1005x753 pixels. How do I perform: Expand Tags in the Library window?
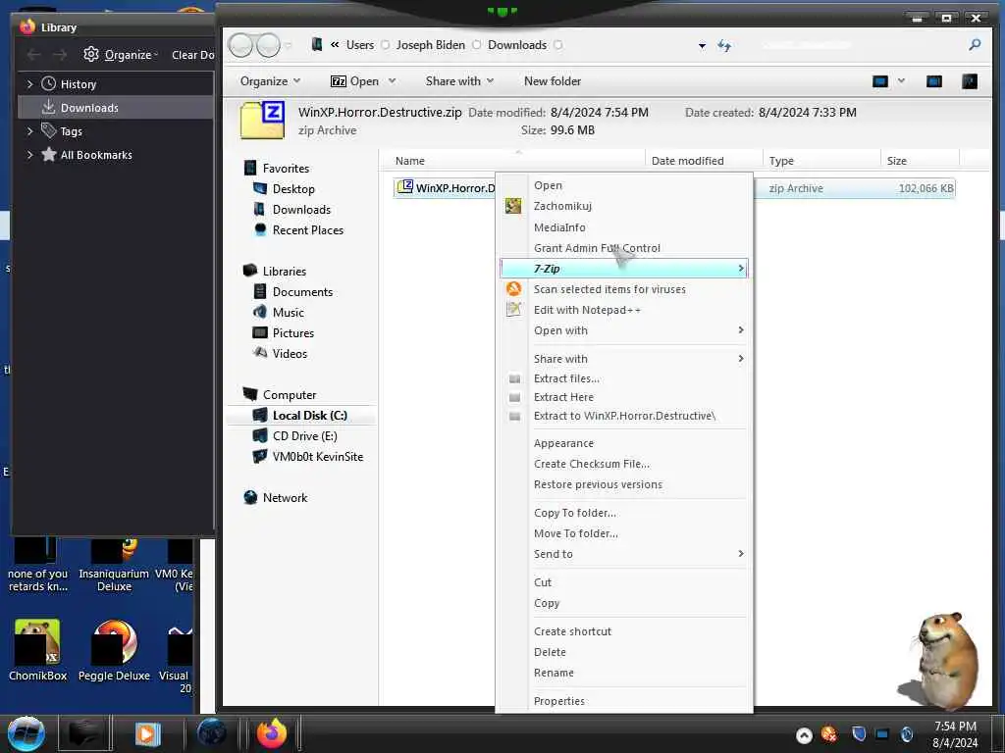(29, 131)
